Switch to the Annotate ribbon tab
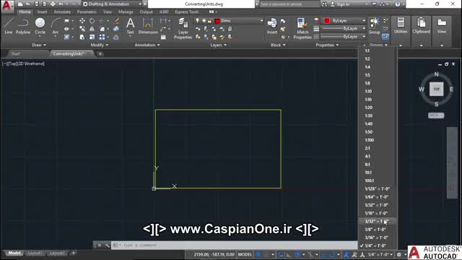This screenshot has height=260, width=462. [62, 12]
